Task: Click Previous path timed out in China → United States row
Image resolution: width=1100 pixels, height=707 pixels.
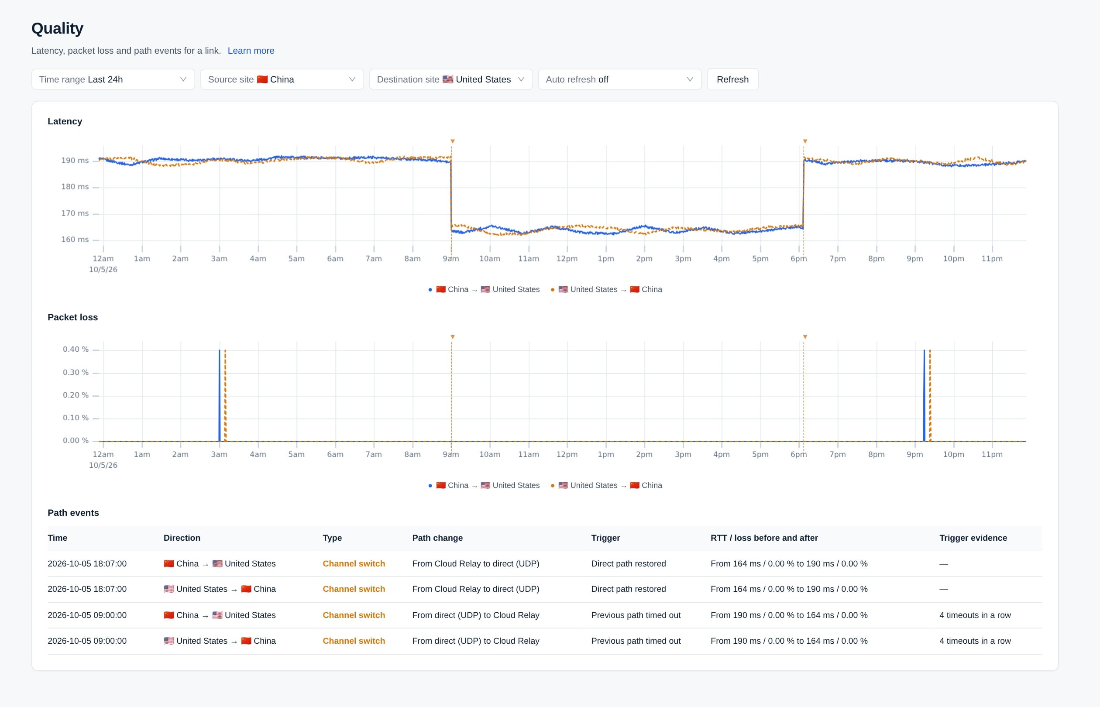Action: (636, 615)
